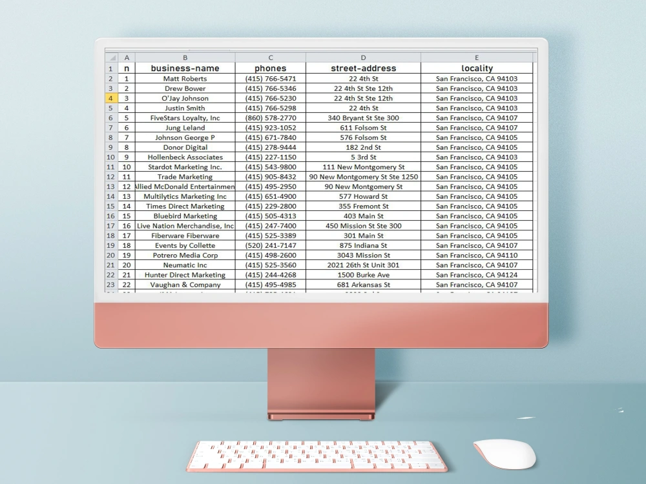Select column A header
Image resolution: width=646 pixels, height=484 pixels.
(x=127, y=57)
